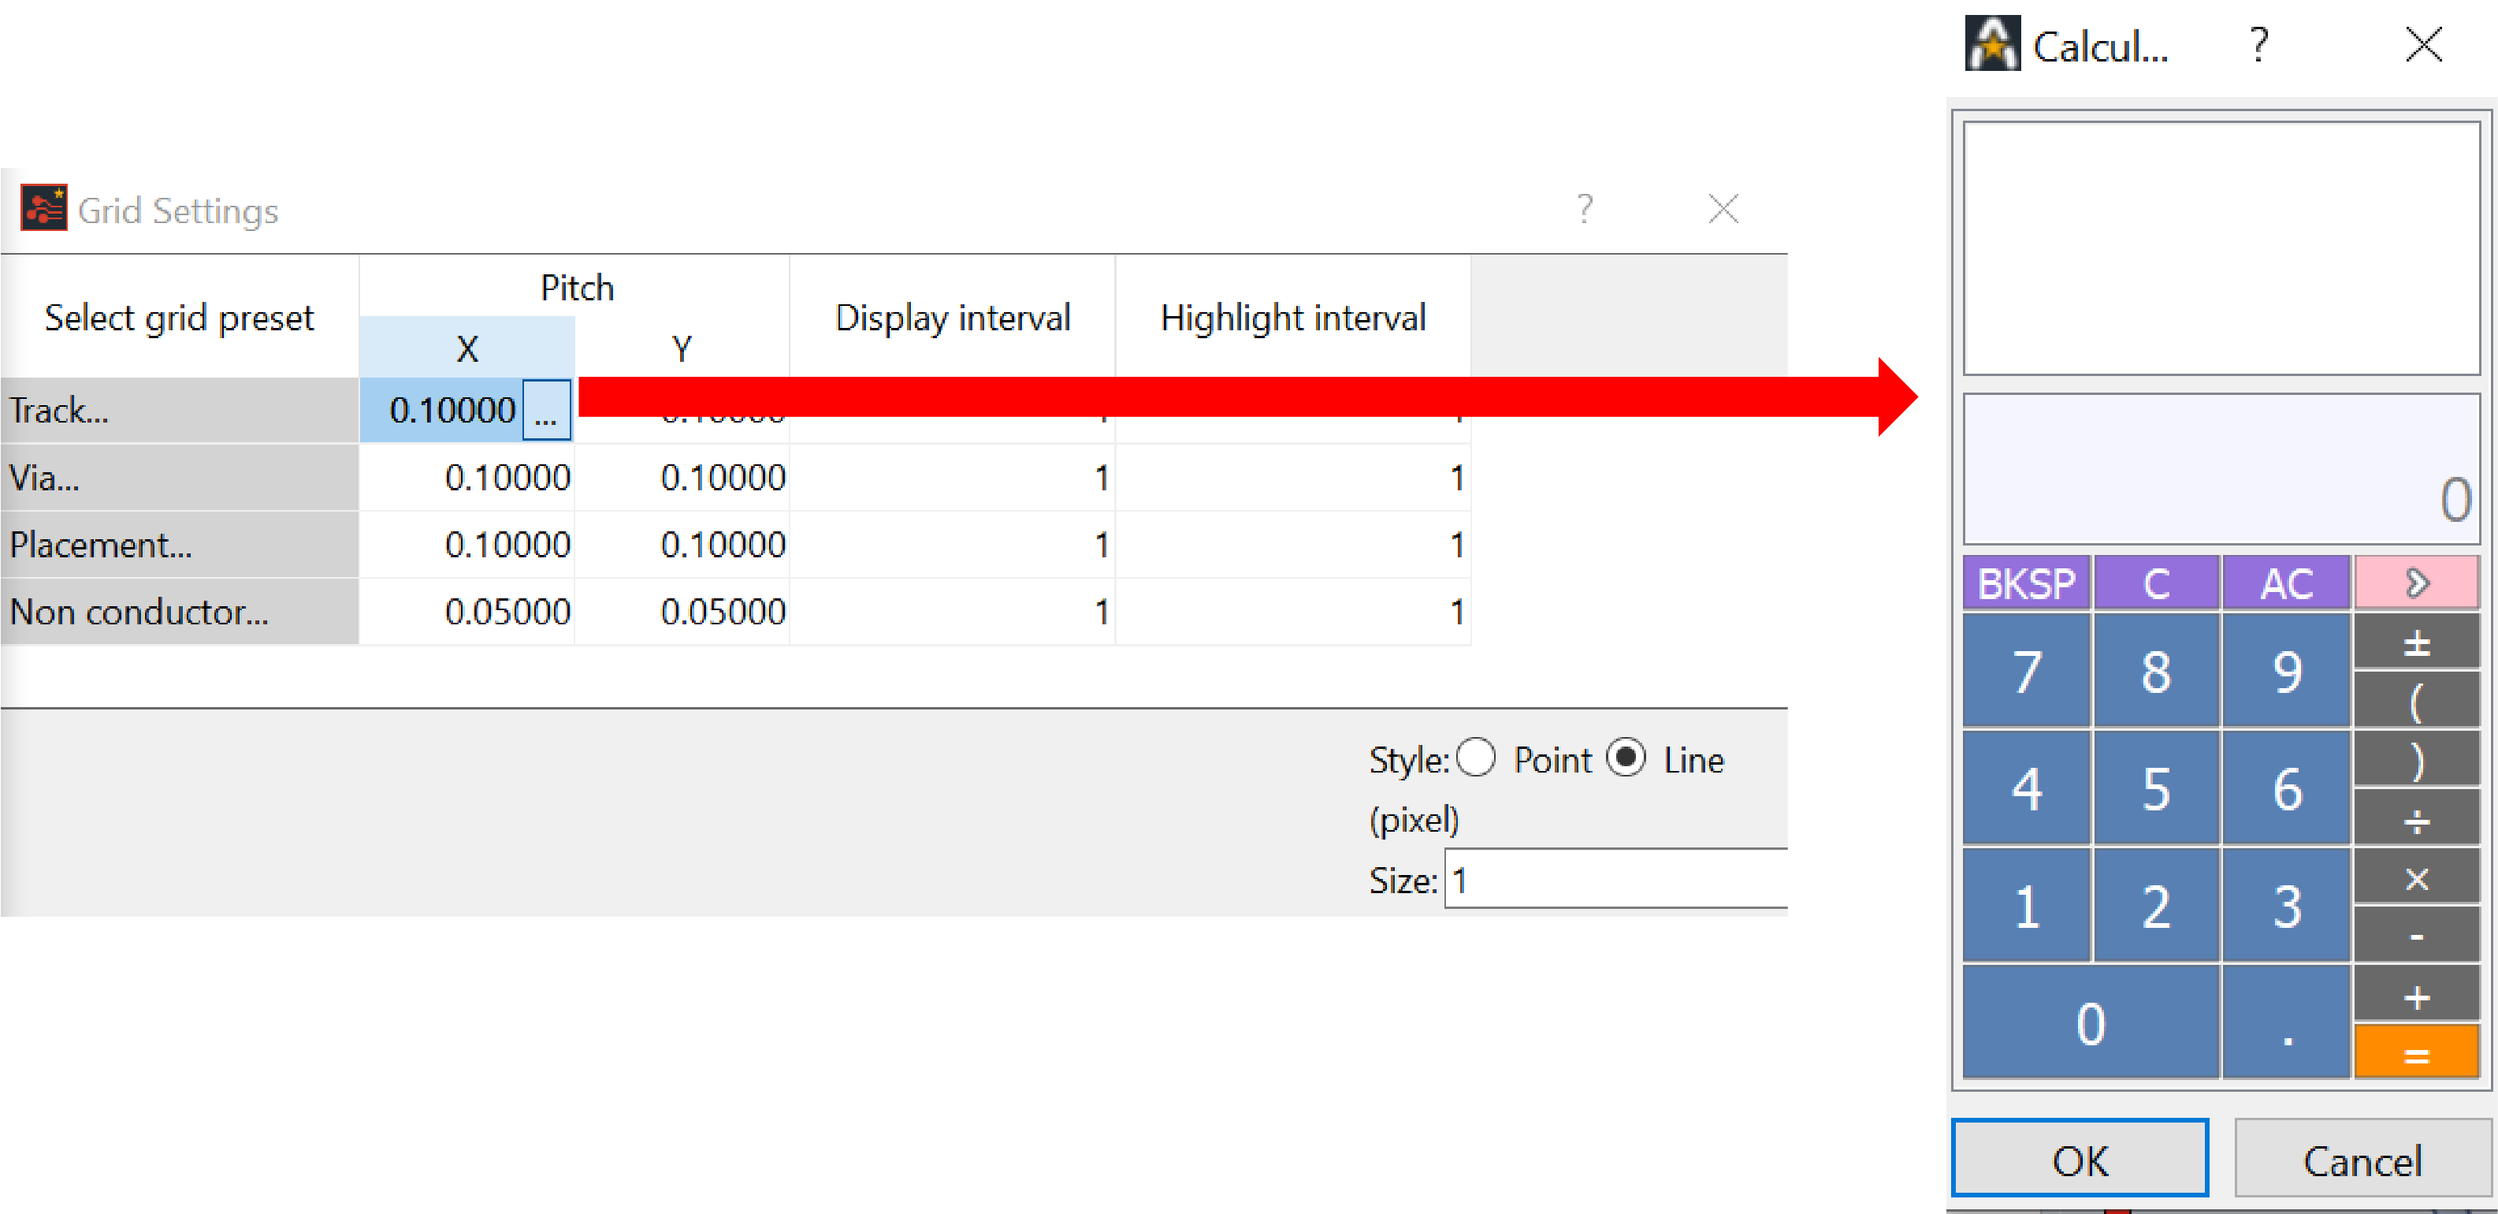2498x1214 pixels.
Task: Click the number 7 calculator key
Action: coord(2026,671)
